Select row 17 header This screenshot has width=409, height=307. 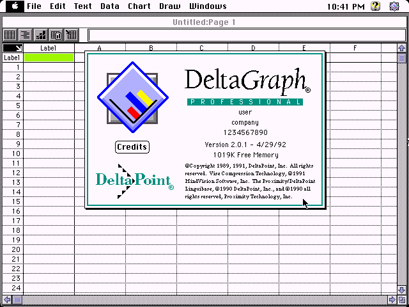click(13, 221)
